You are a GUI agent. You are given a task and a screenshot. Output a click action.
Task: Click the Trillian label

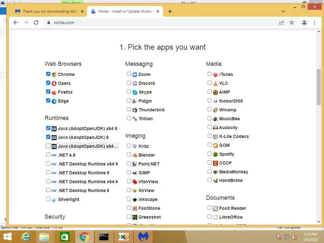coord(146,119)
